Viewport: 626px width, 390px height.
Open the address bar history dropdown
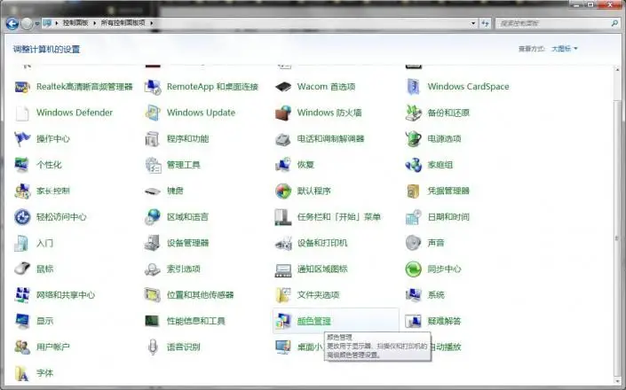tap(473, 23)
